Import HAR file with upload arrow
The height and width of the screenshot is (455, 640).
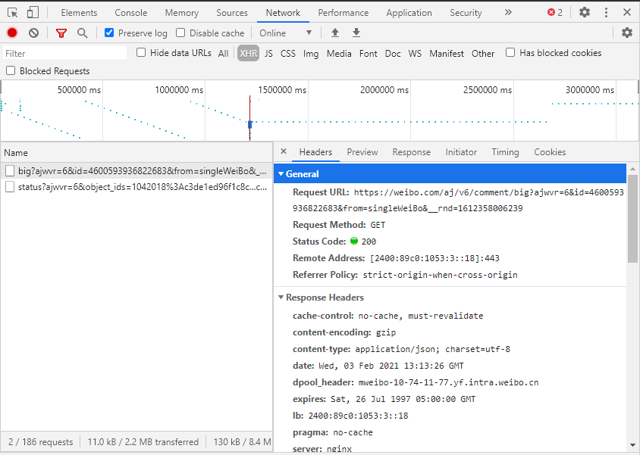(335, 33)
